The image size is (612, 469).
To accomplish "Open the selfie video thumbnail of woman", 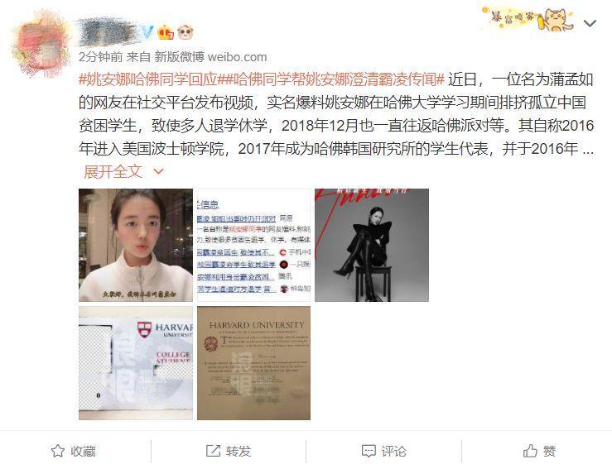I will coord(136,245).
